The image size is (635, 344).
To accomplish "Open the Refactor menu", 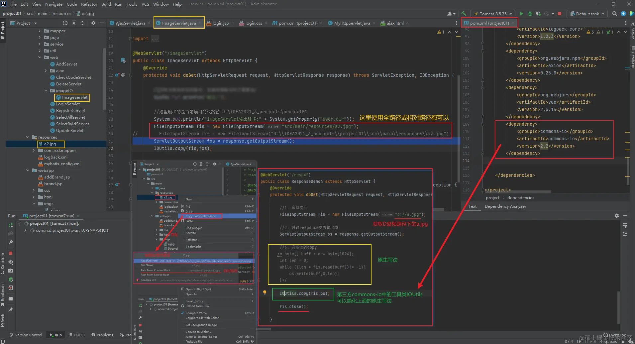I will point(89,4).
